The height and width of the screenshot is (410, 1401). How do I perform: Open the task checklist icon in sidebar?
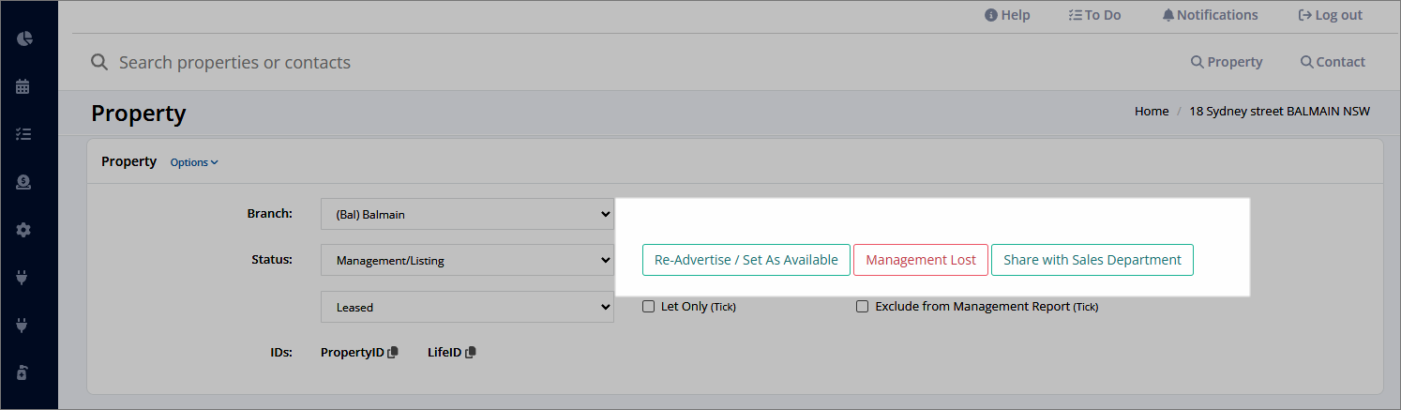24,134
